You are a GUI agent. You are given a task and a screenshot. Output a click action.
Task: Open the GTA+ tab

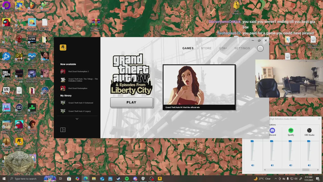click(x=223, y=48)
